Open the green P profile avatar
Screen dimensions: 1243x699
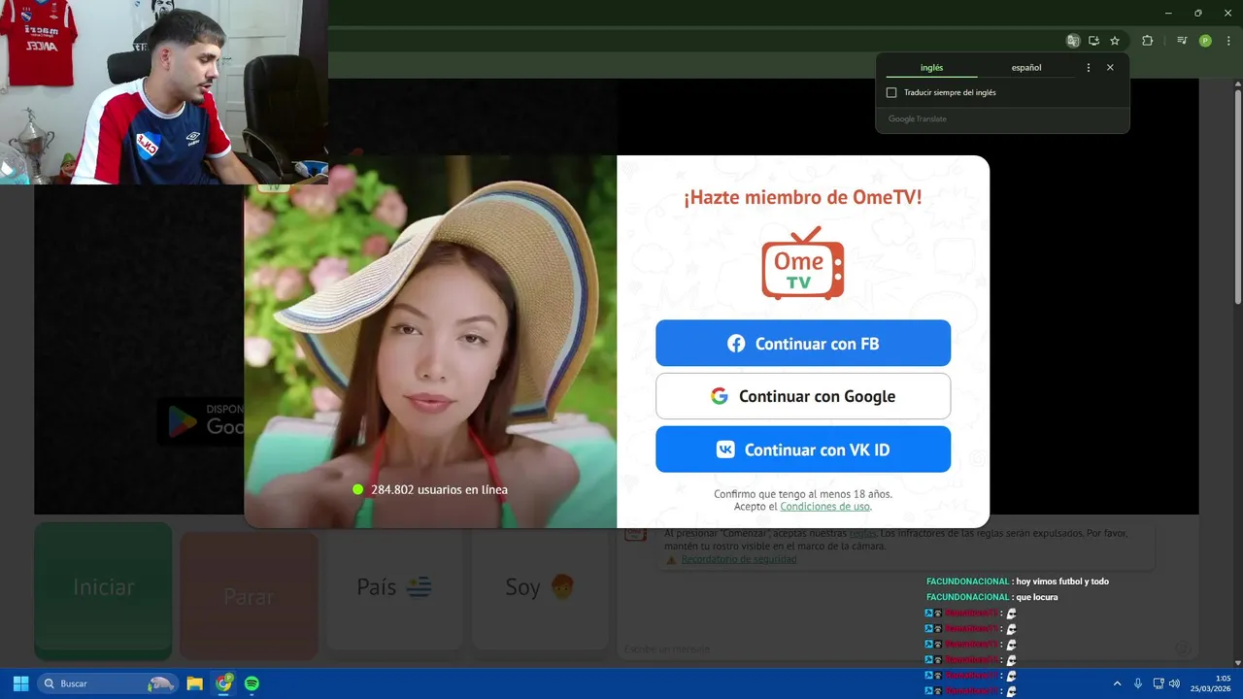1205,41
